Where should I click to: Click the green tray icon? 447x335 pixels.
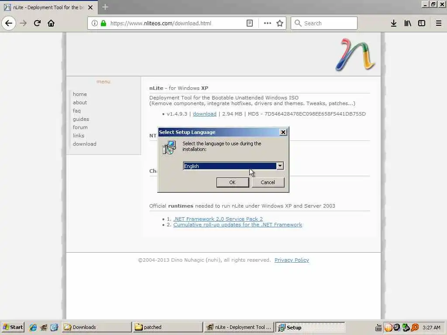pyautogui.click(x=406, y=328)
